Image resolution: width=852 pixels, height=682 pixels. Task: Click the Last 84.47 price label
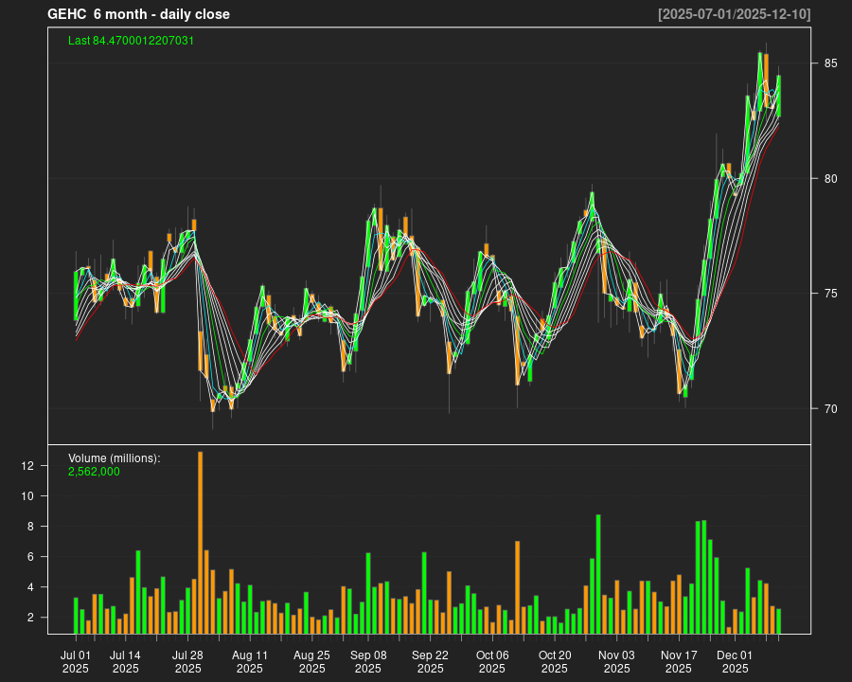click(132, 41)
